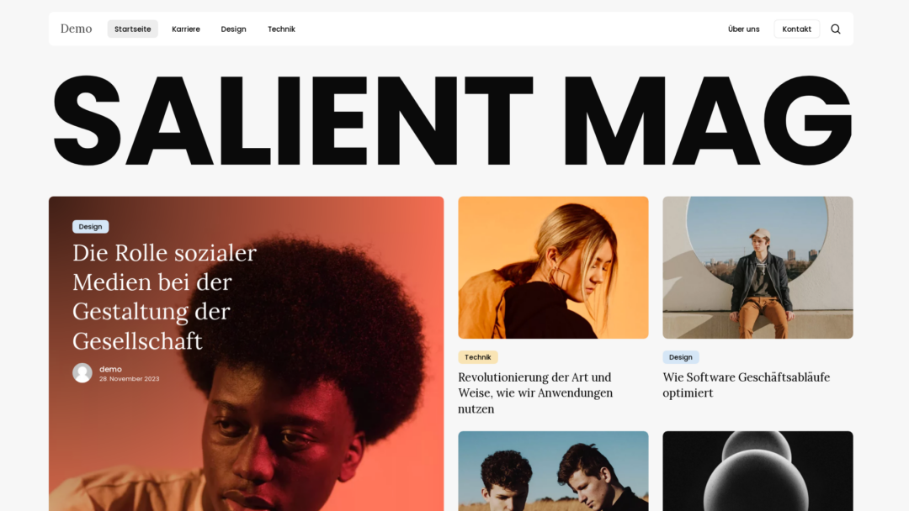Click the yellow Technik category tag
This screenshot has height=511, width=909.
[x=478, y=357]
